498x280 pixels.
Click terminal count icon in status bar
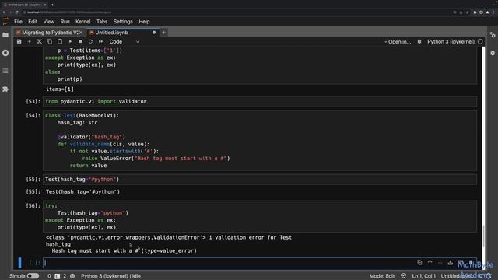pyautogui.click(x=57, y=276)
